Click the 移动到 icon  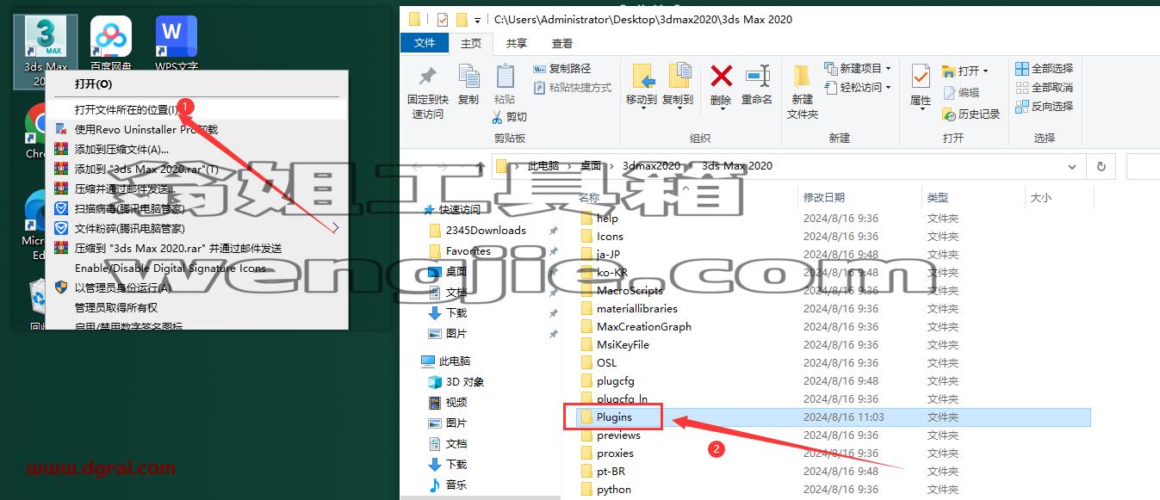click(642, 76)
